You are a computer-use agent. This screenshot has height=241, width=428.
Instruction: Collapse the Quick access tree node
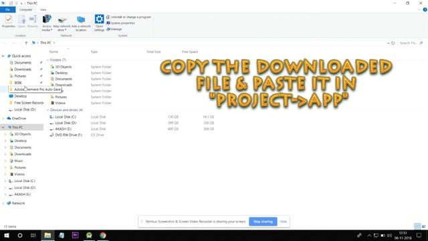(x=3, y=56)
